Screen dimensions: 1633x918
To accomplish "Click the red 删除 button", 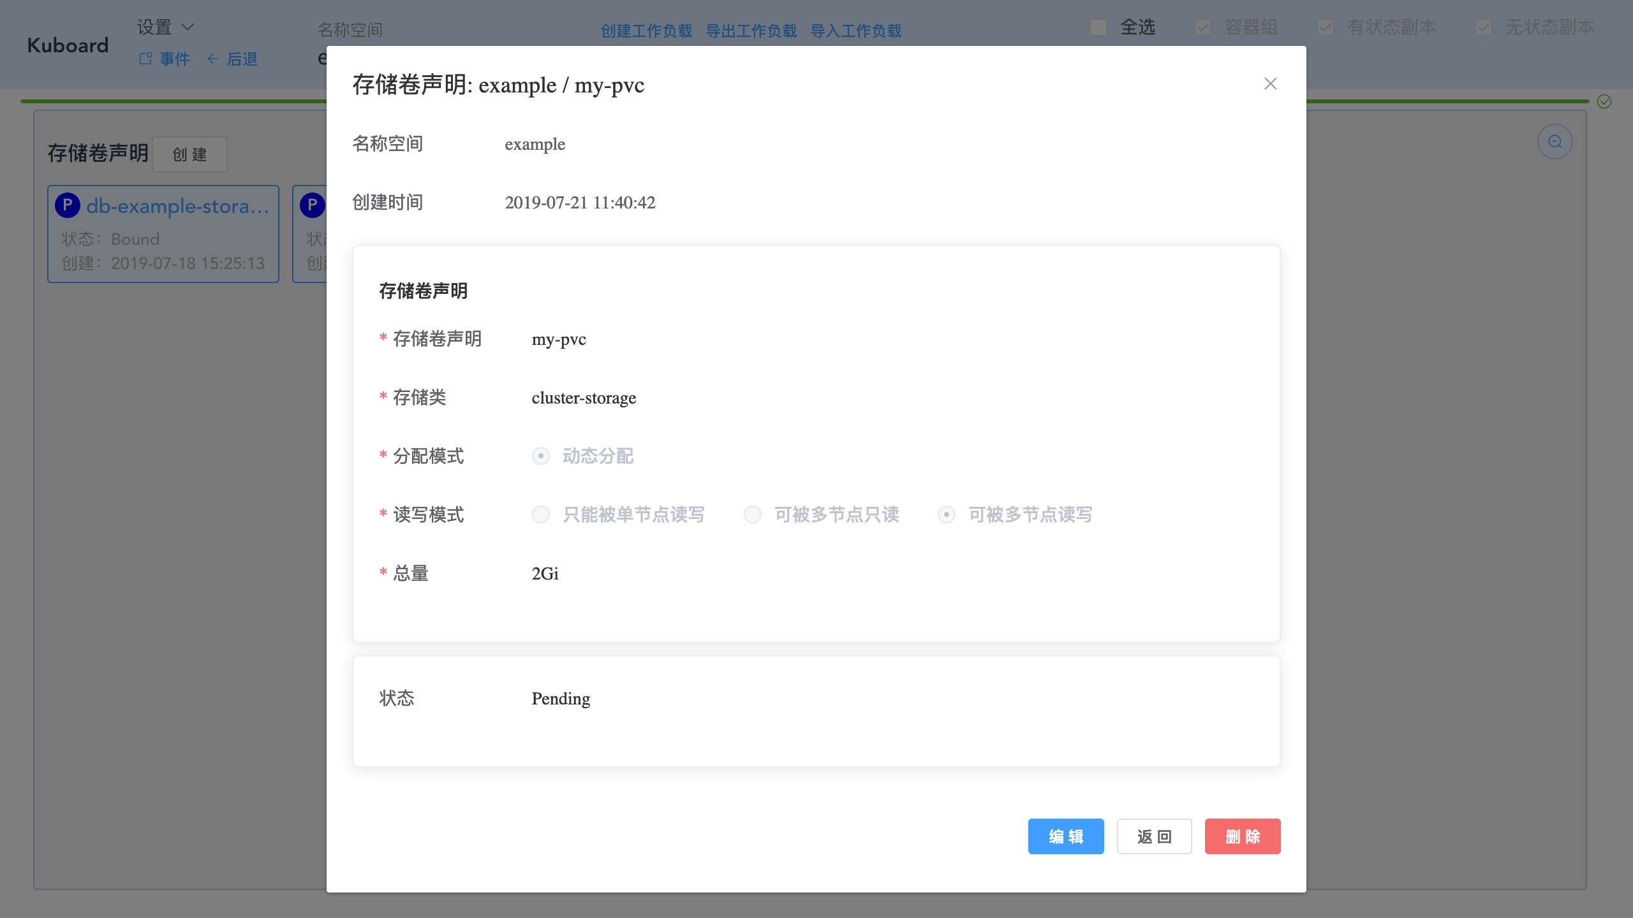I will point(1242,836).
